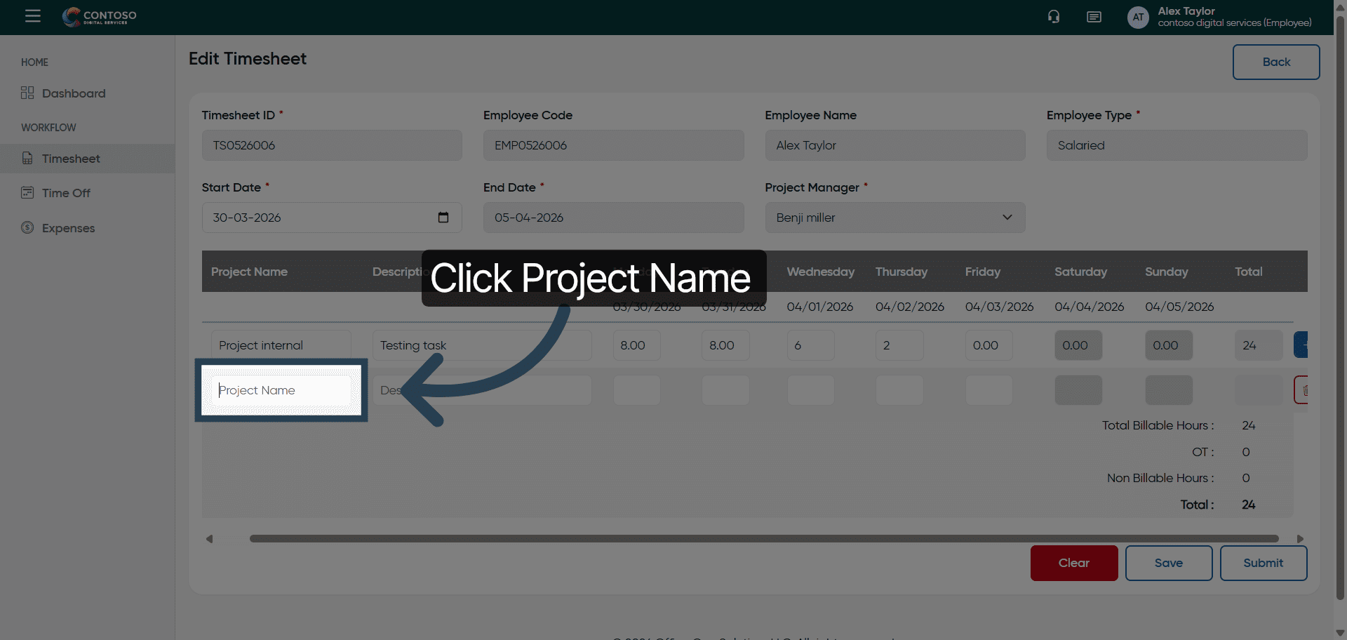1347x640 pixels.
Task: Click the horizontal table scrollbar
Action: [763, 539]
